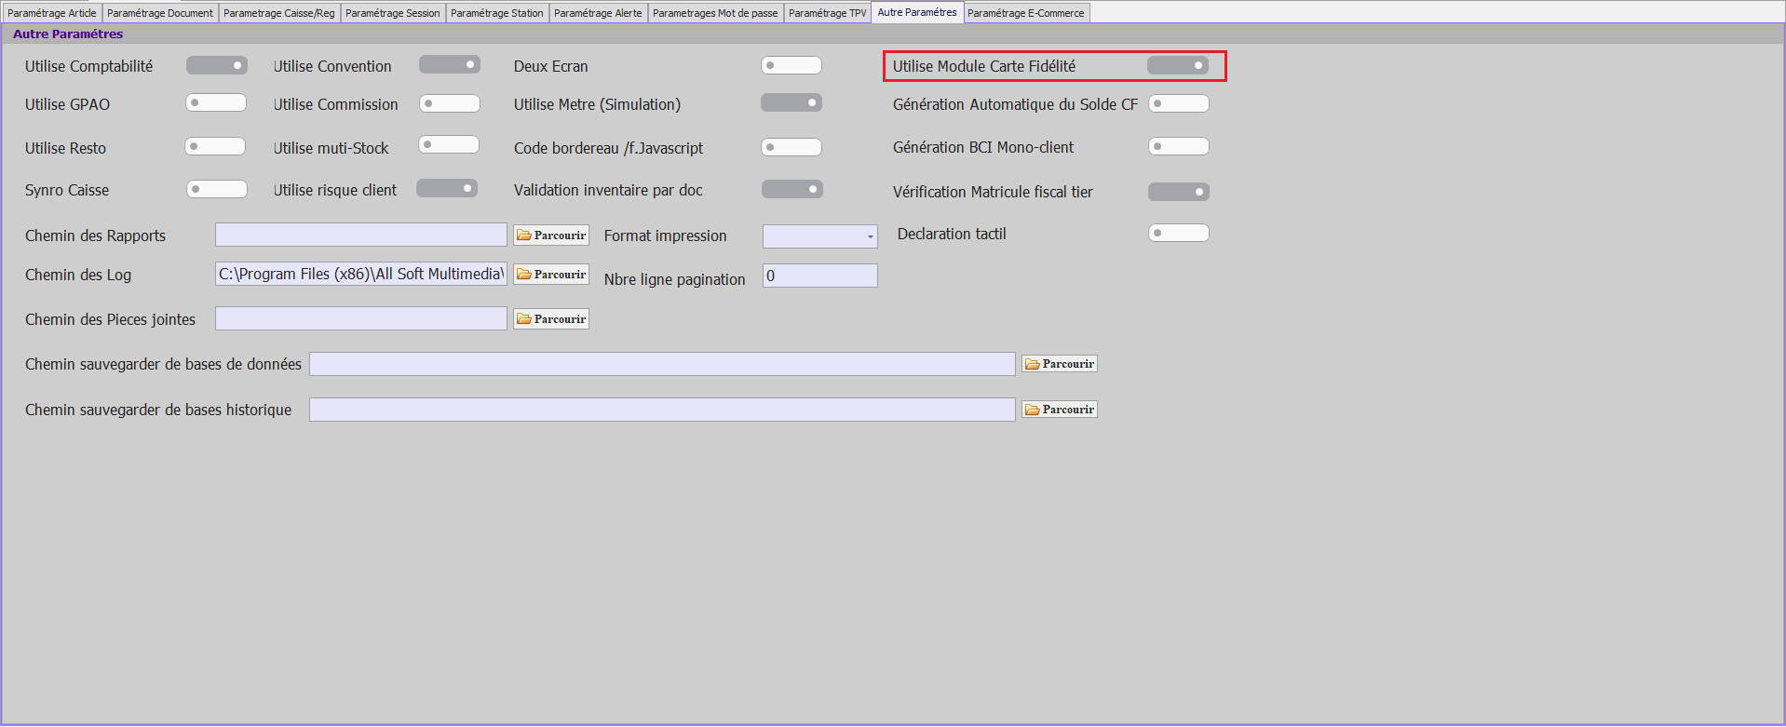Image resolution: width=1786 pixels, height=727 pixels.
Task: Switch to Paramétrage Document tab
Action: coord(160,13)
